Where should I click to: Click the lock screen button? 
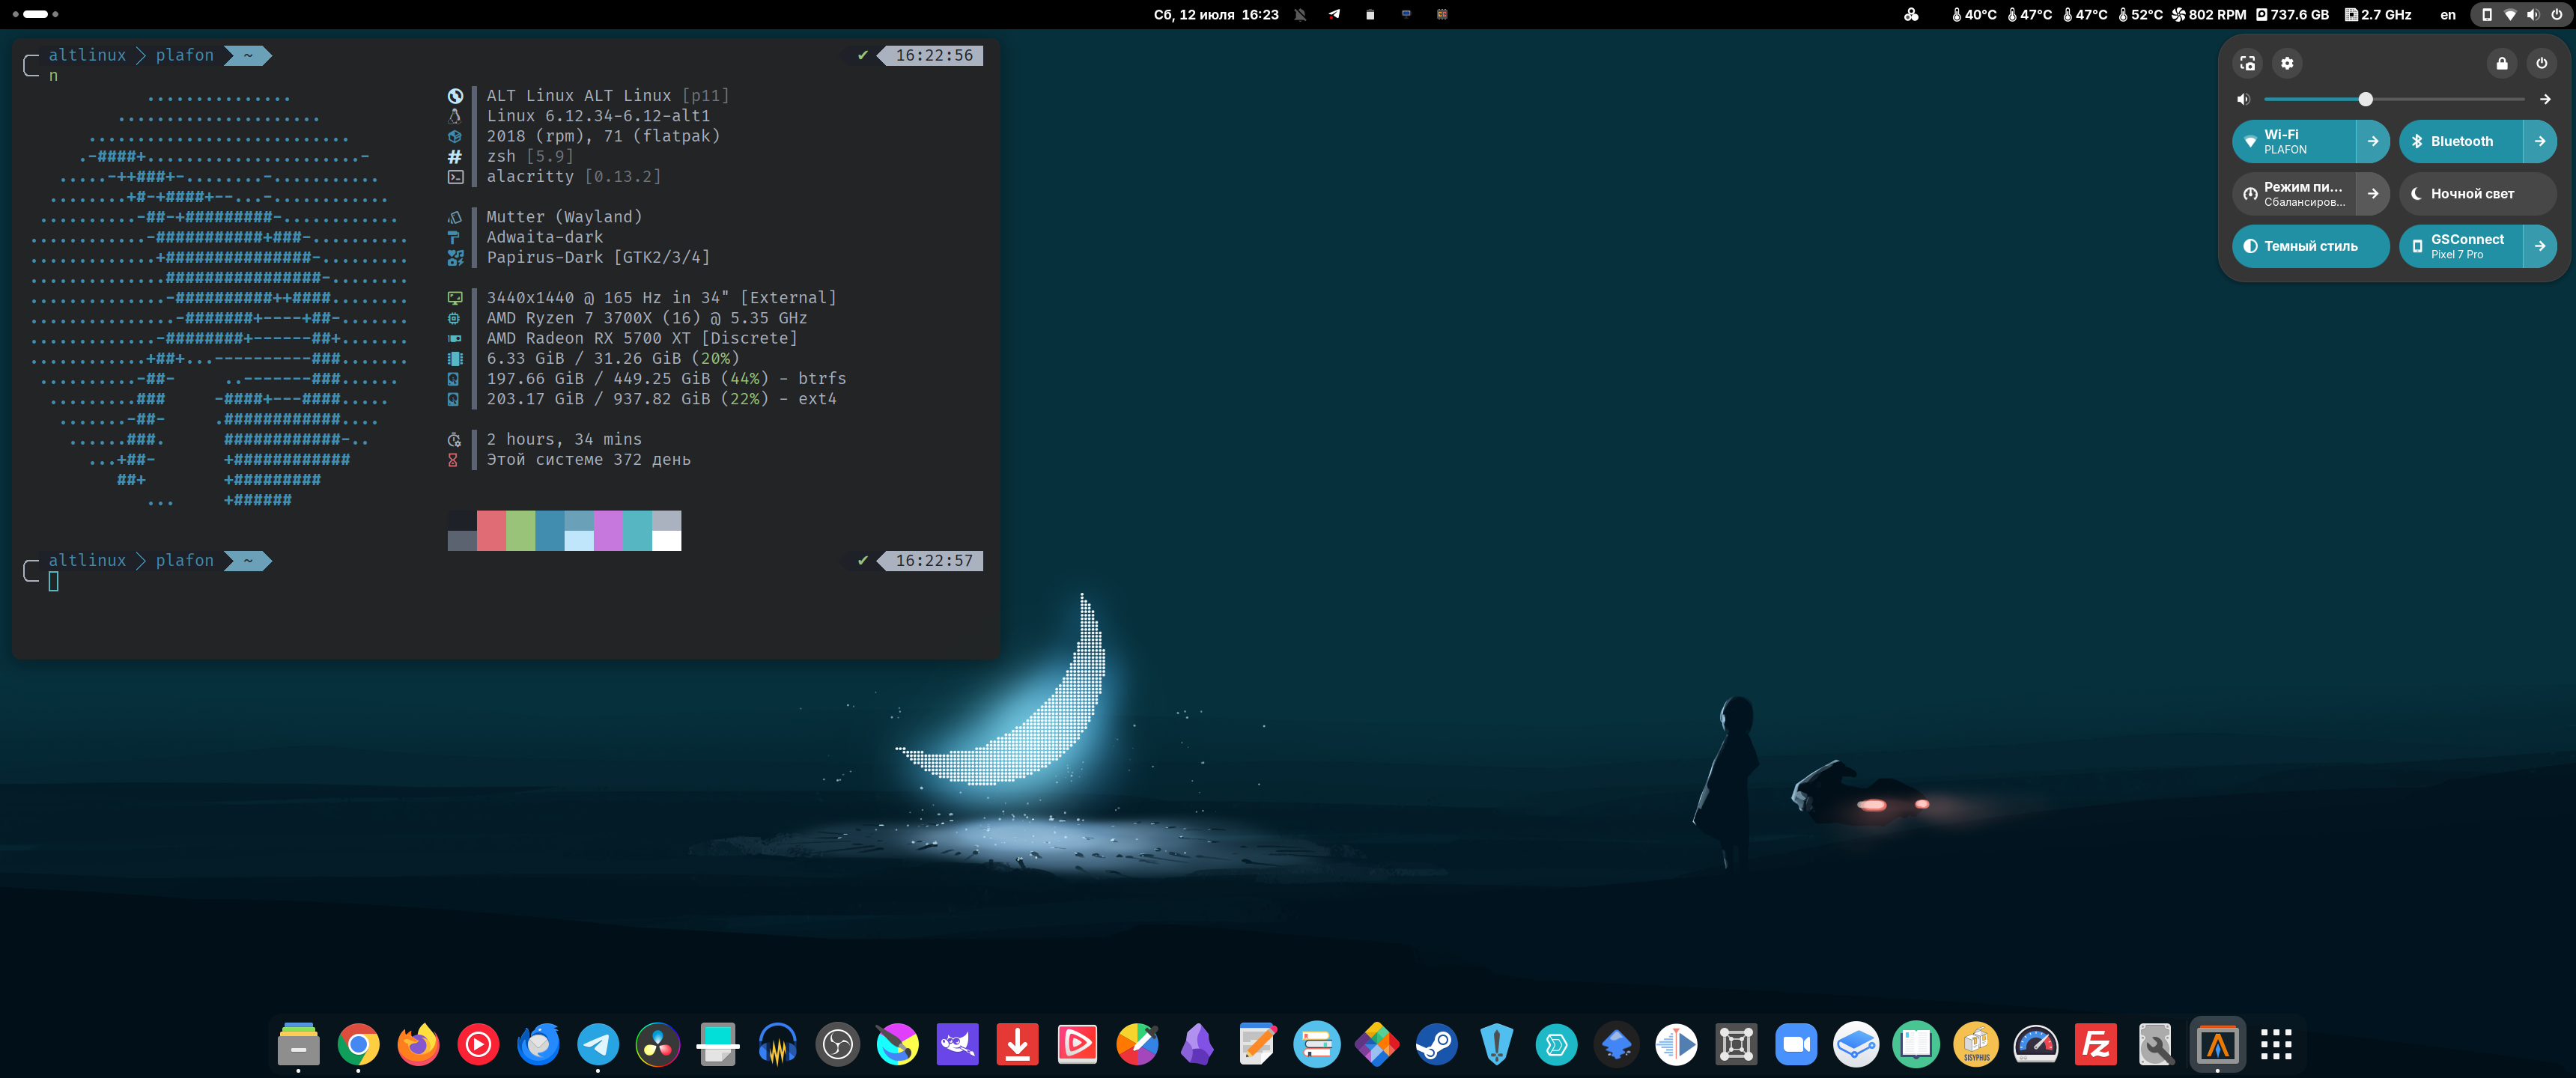click(2501, 63)
